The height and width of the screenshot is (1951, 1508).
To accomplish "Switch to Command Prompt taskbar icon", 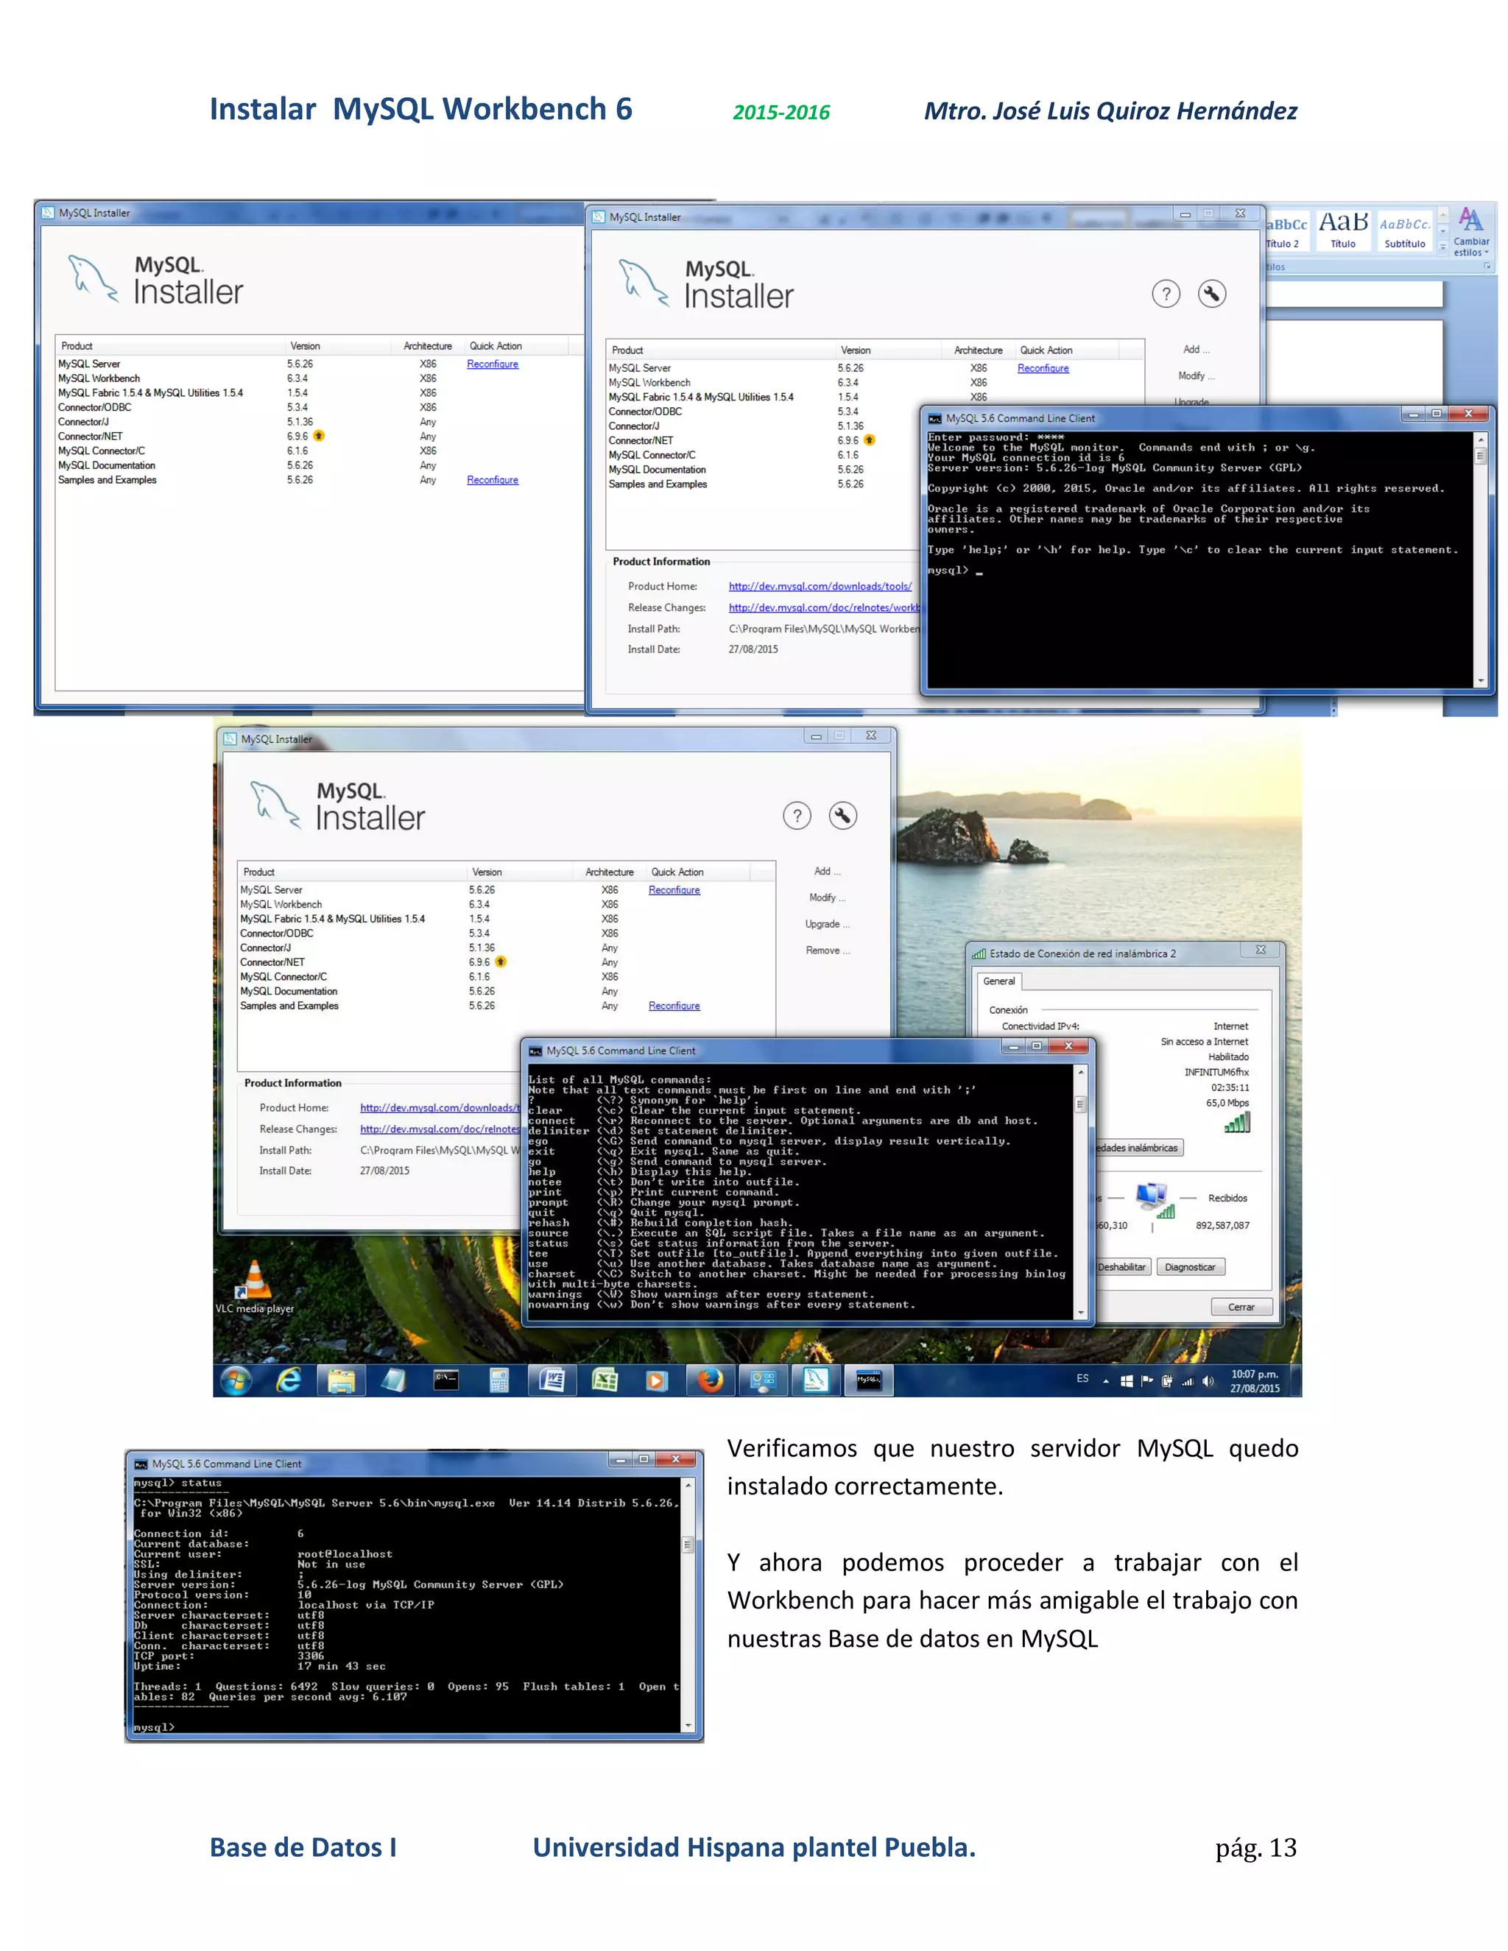I will 445,1381.
